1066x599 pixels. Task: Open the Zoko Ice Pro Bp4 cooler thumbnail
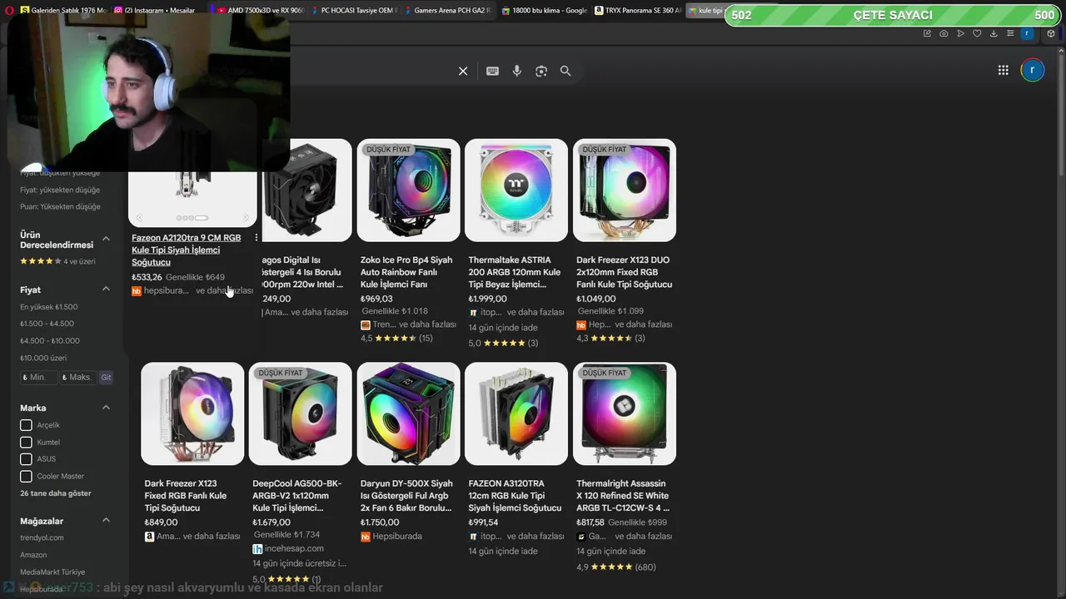click(x=408, y=191)
